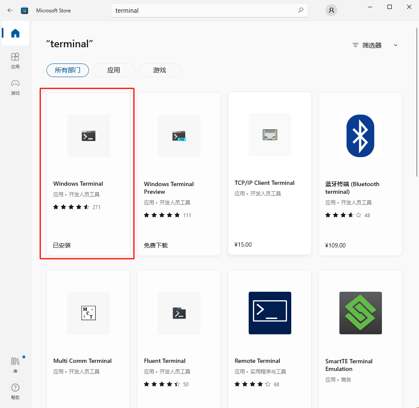Viewport: 419px width, 408px height.
Task: Open the 游戏 section in sidebar
Action: (x=15, y=87)
